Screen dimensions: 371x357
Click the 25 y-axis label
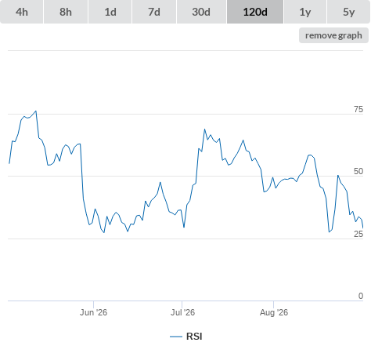pyautogui.click(x=358, y=234)
